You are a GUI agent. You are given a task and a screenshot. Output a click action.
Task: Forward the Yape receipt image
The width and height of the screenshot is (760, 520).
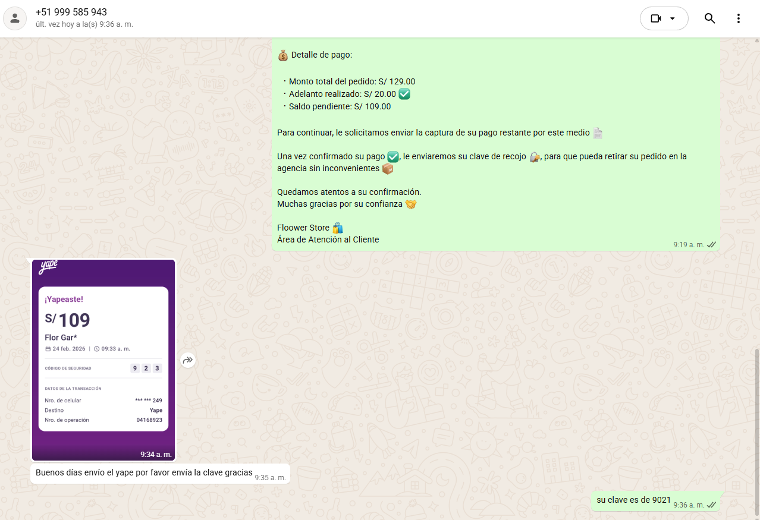click(188, 360)
